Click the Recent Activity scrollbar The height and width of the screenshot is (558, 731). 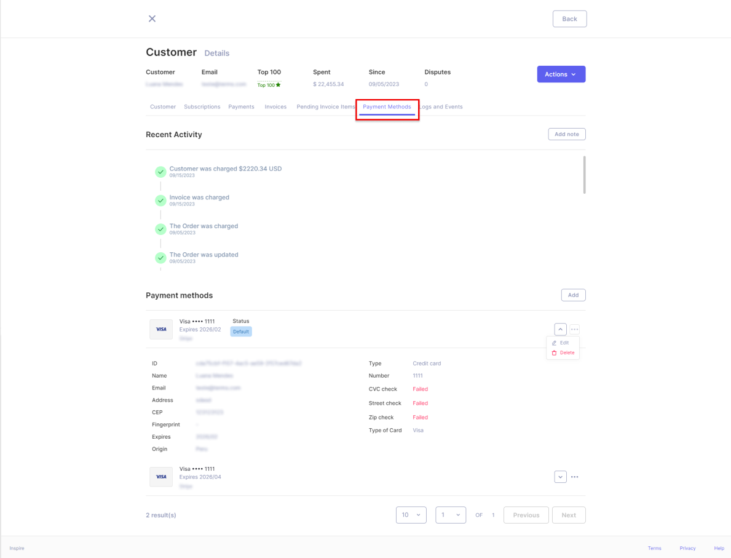pos(584,175)
